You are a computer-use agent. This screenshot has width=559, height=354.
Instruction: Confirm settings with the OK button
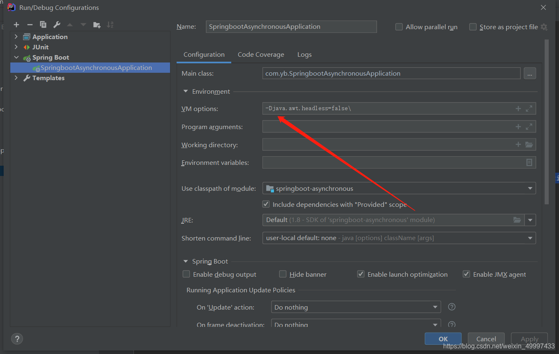coord(443,339)
